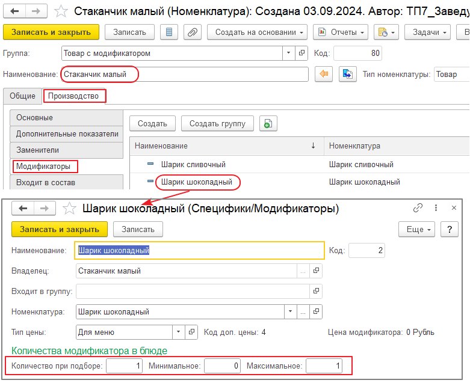The image size is (470, 383).
Task: Click the blue copy document icon
Action: tap(348, 74)
